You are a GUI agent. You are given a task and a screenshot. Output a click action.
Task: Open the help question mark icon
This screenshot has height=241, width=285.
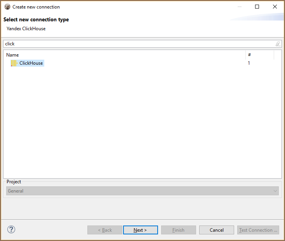(11, 230)
